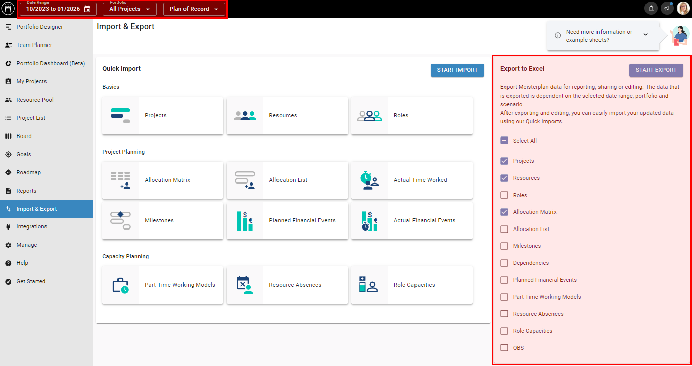
Task: Check the Milestones export checkbox
Action: point(504,246)
